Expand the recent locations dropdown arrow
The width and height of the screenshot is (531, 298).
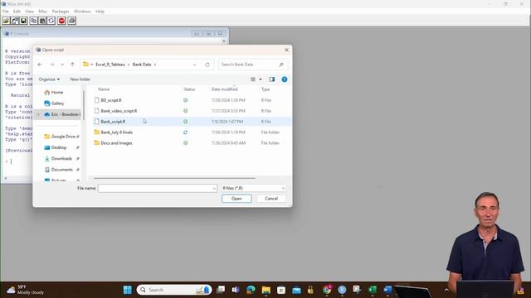click(62, 65)
